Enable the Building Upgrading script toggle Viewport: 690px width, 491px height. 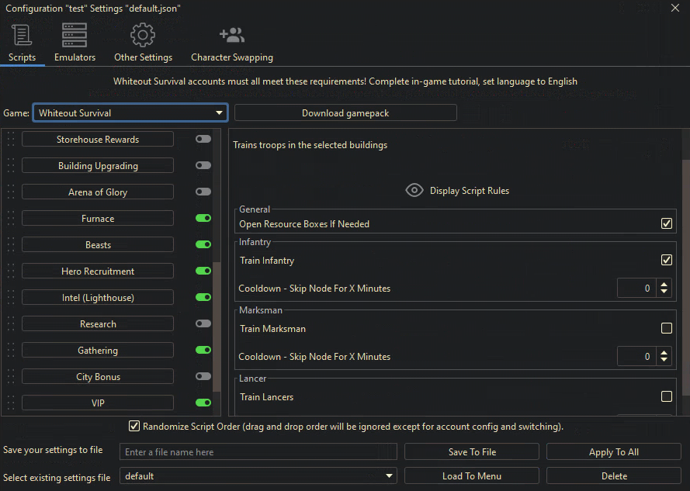pyautogui.click(x=203, y=165)
